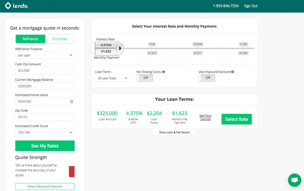Image resolution: width=304 pixels, height=191 pixels.
Task: Click the Cash Out Amount field
Action: [x=45, y=71]
